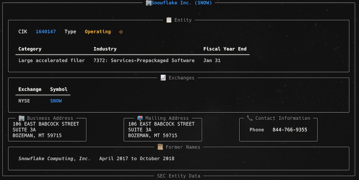Screen dimensions: 359x180
Task: Click the chart icon beside Exchanges
Action: (x=163, y=77)
